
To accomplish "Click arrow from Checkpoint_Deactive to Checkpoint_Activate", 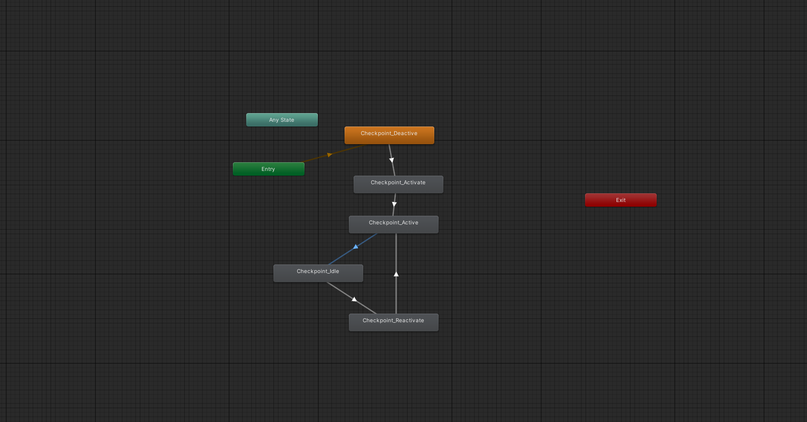I will point(392,160).
